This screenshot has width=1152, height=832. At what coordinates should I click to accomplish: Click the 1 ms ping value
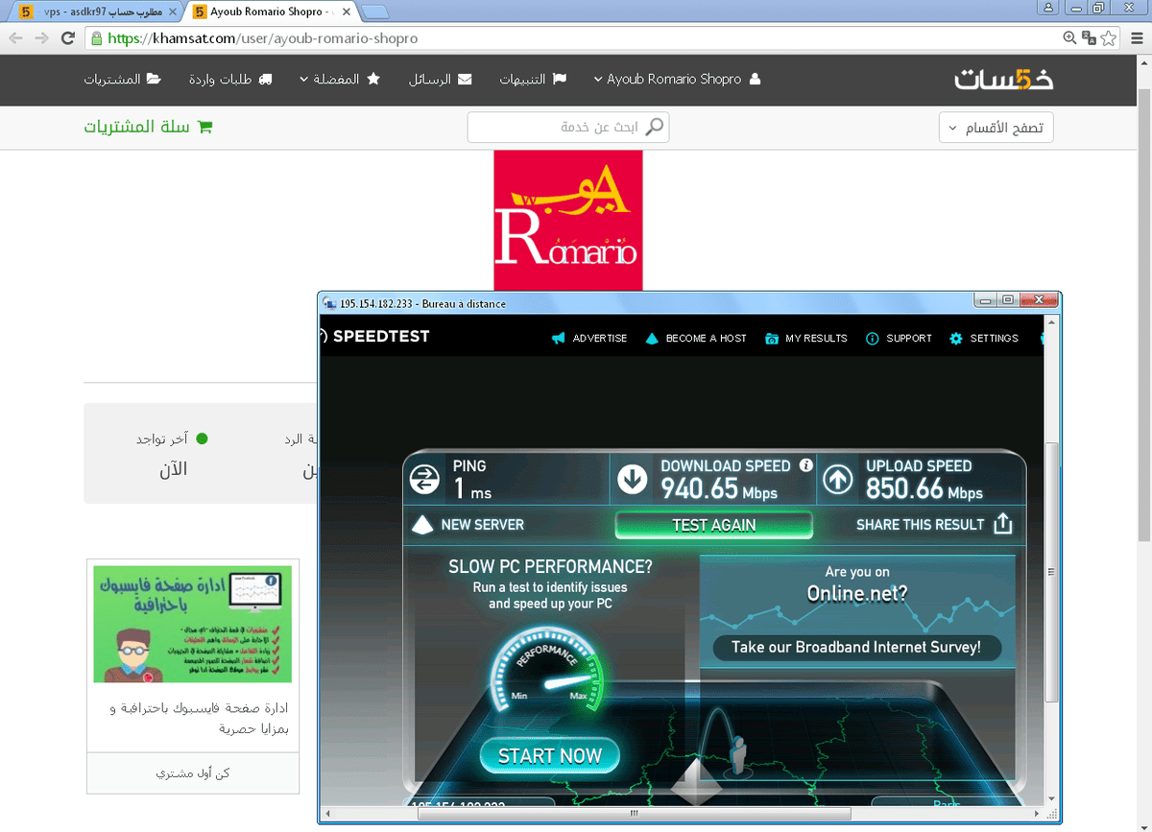(x=472, y=489)
